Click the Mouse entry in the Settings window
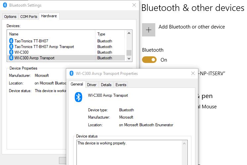Viewport: 247px width, 165px height. click(x=207, y=107)
